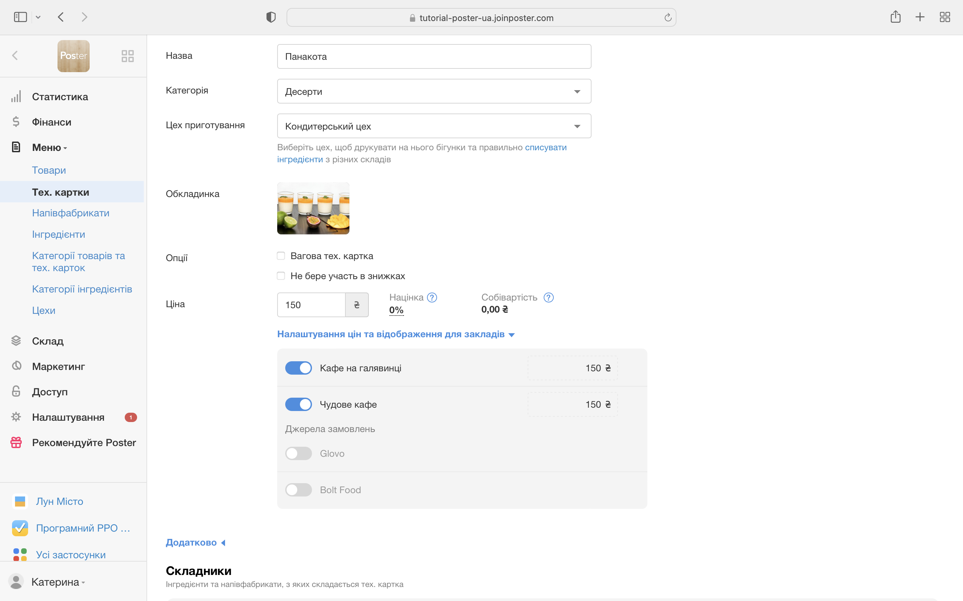Click the Панакота cover image thumbnail
Image resolution: width=963 pixels, height=601 pixels.
[x=313, y=208]
